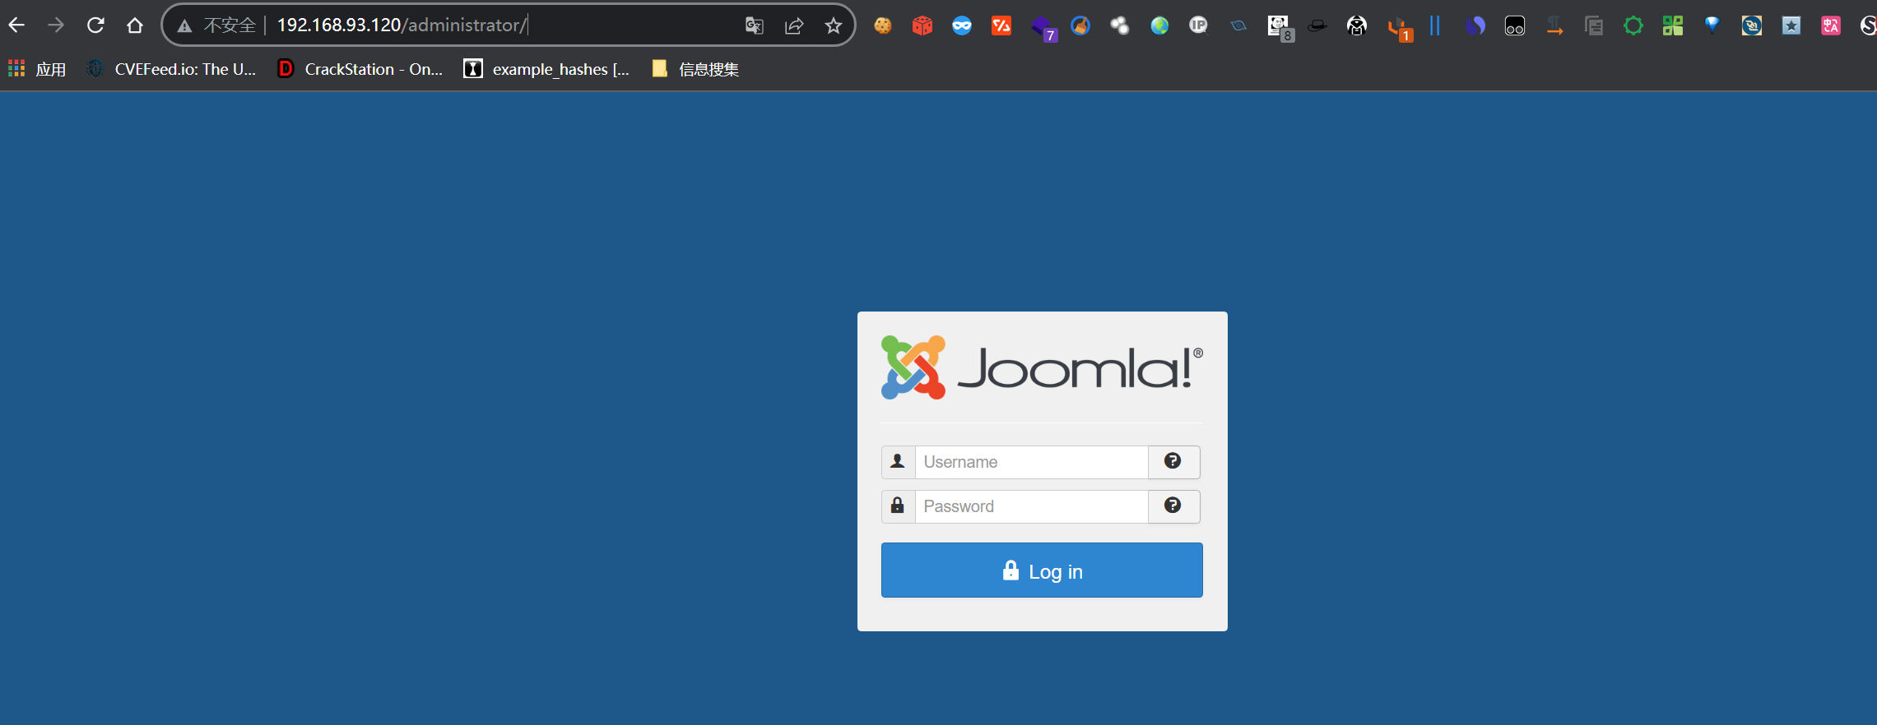Open the blue eye-shaped extension icon
Image resolution: width=1877 pixels, height=725 pixels.
(x=1238, y=25)
